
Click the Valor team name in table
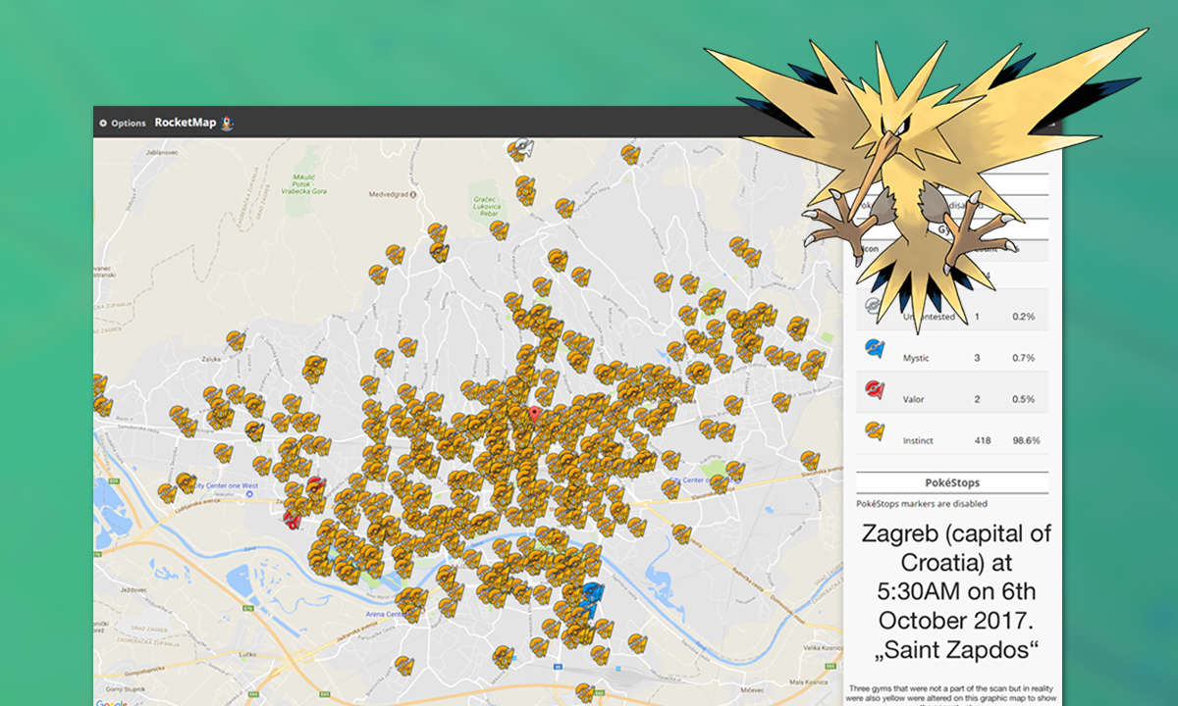[x=914, y=399]
